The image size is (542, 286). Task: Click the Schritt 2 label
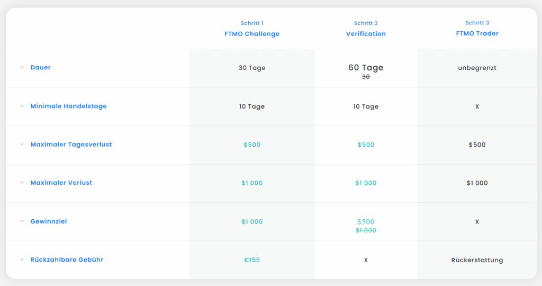click(x=366, y=23)
